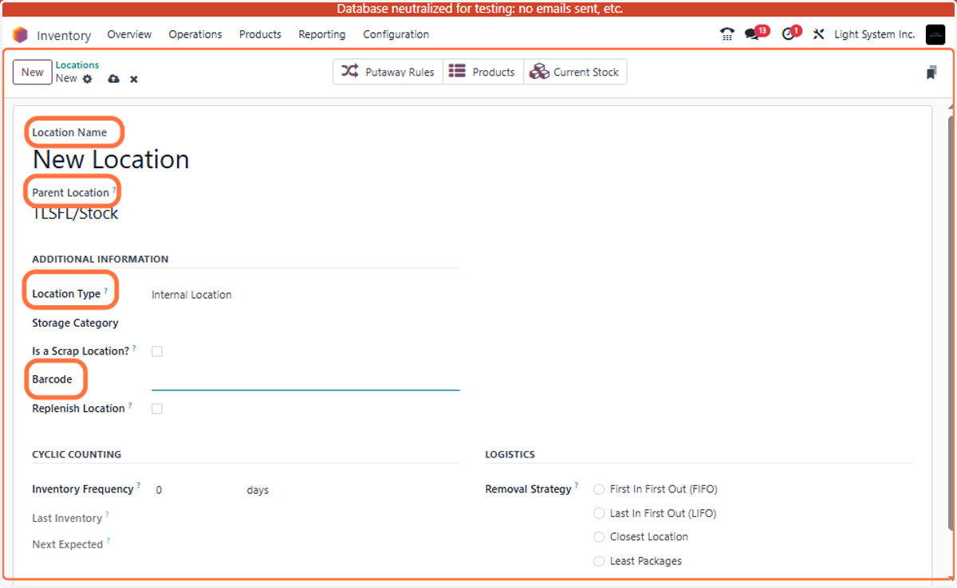The image size is (957, 588).
Task: Go to Locations breadcrumb link
Action: click(77, 65)
